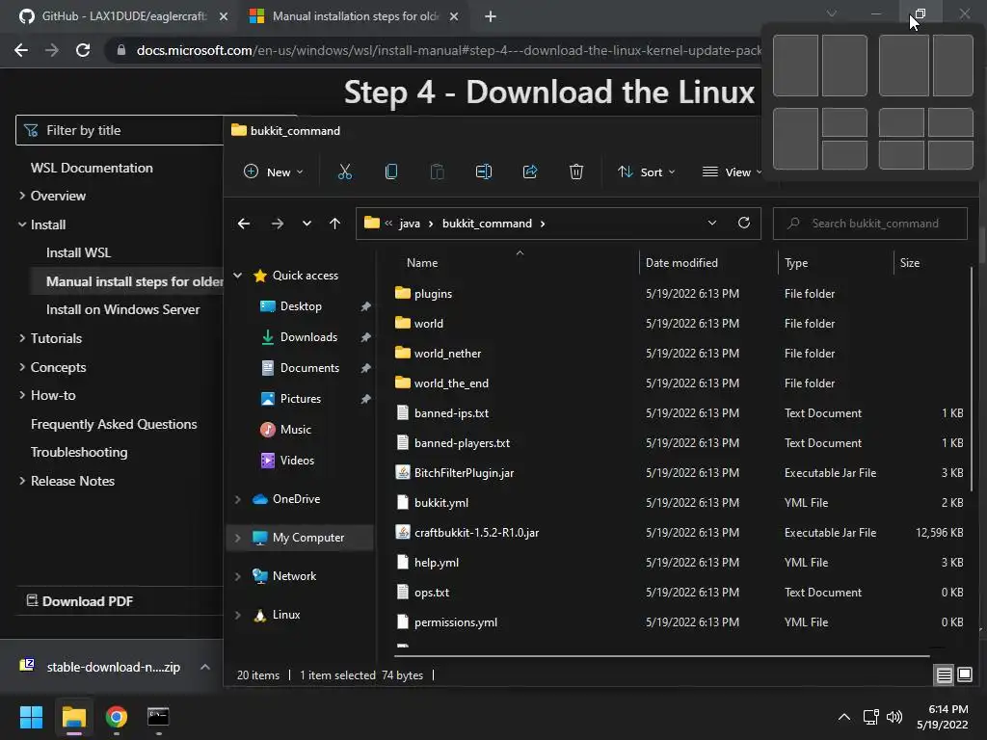The image size is (987, 740).
Task: Select Downloads in Quick access
Action: pos(308,337)
